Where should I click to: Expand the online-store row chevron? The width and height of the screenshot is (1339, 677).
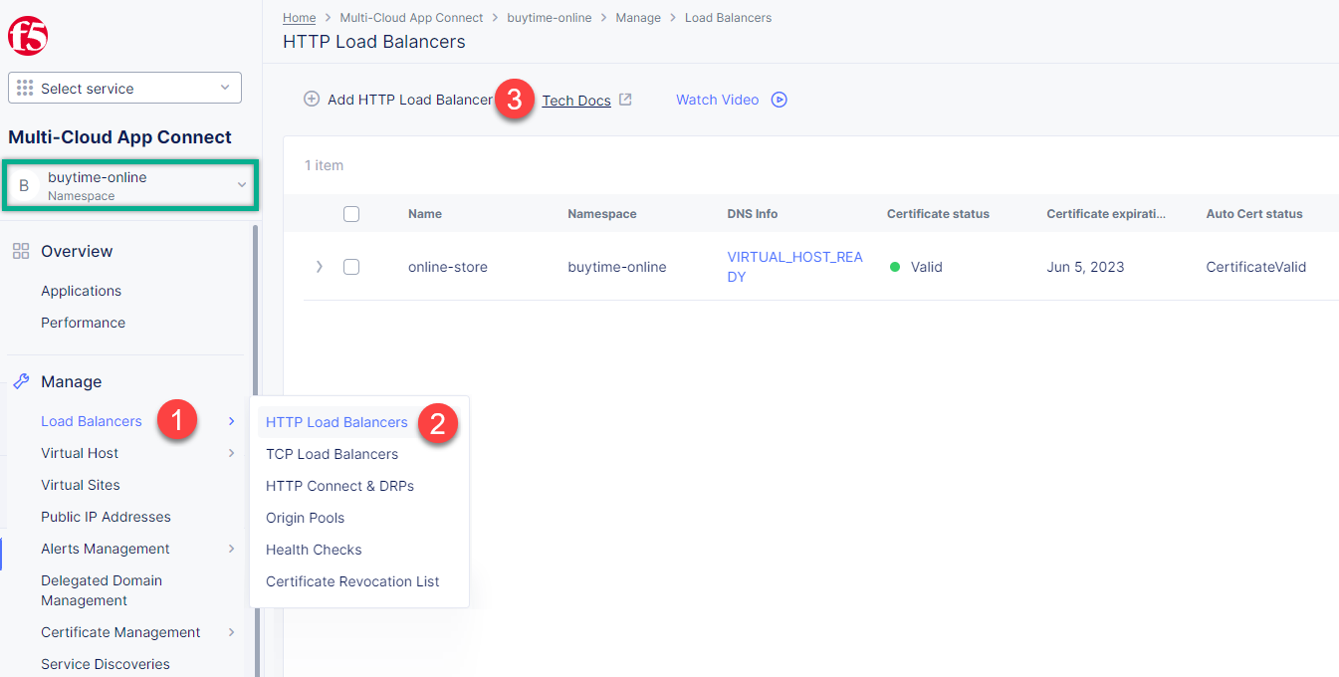click(x=319, y=267)
